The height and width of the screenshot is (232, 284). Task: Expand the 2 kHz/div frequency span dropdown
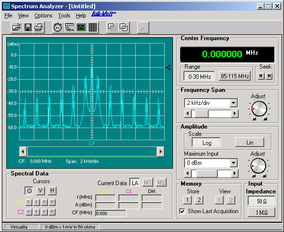tap(234, 103)
